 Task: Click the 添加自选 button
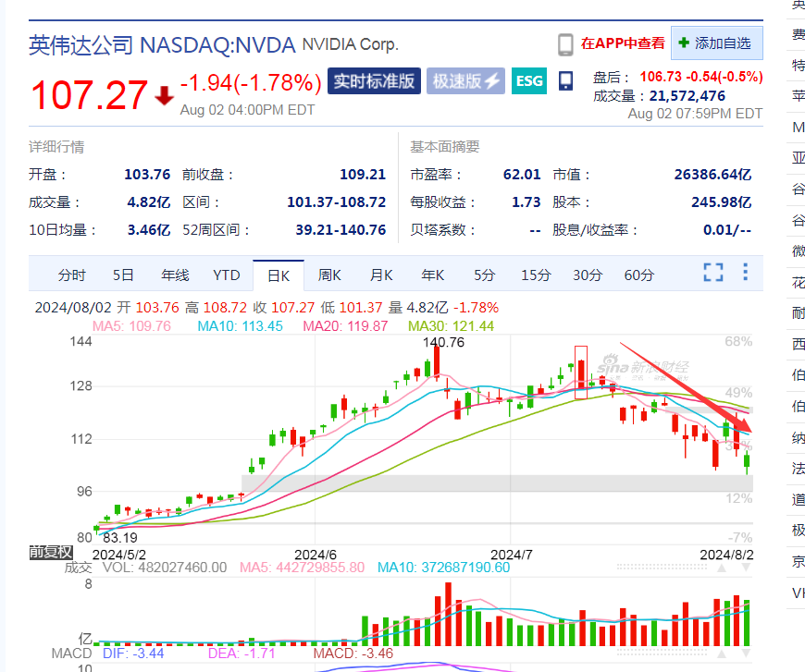(717, 43)
